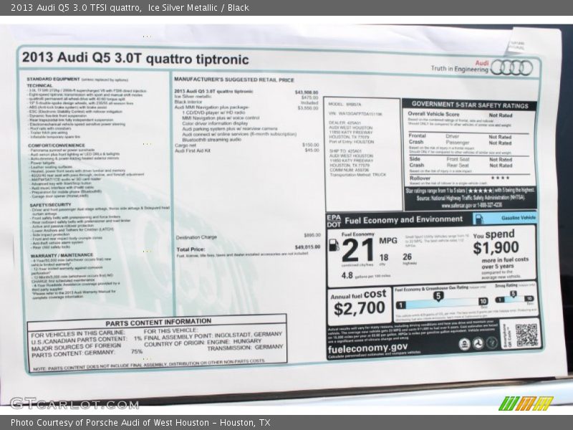Click the '18' city MPG value
Screen dimensions: 573x430
[384, 257]
